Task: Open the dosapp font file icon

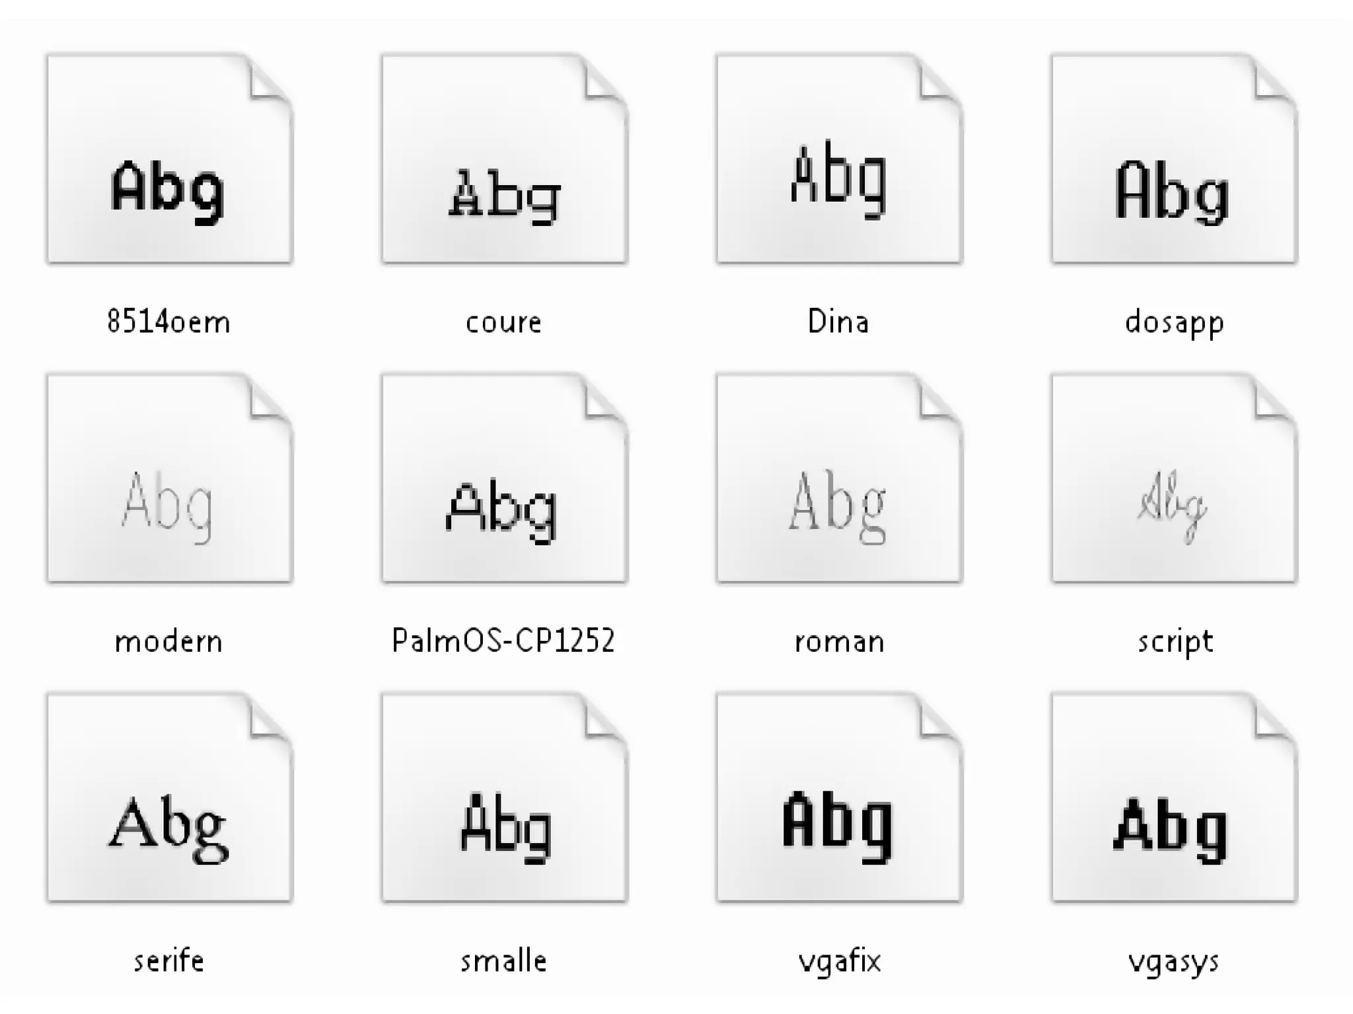Action: tap(1175, 159)
